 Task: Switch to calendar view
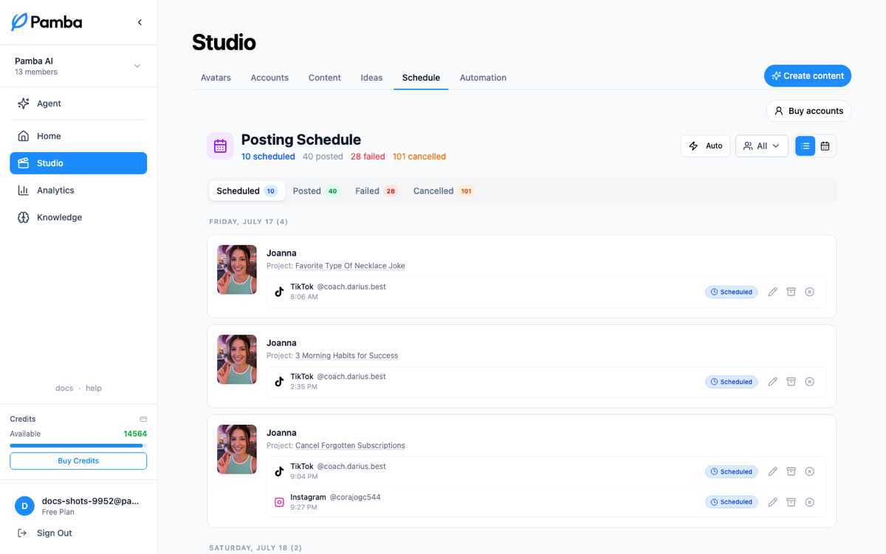(825, 146)
